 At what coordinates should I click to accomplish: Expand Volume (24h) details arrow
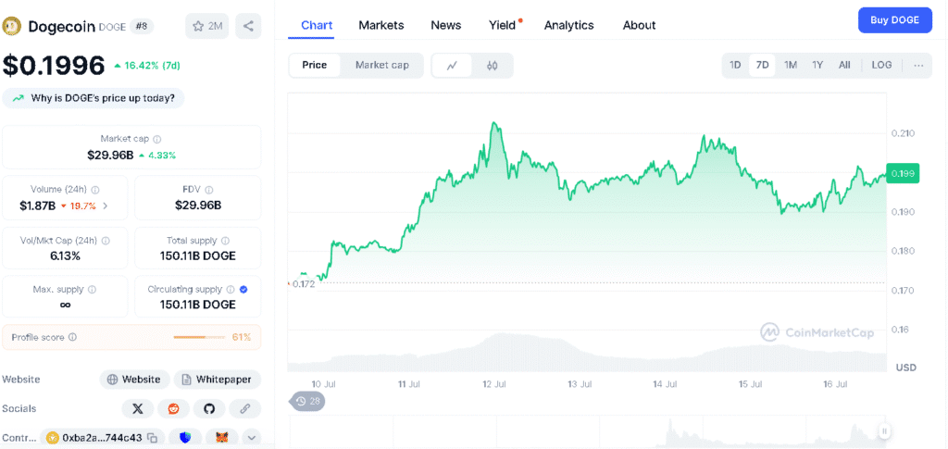click(x=106, y=206)
